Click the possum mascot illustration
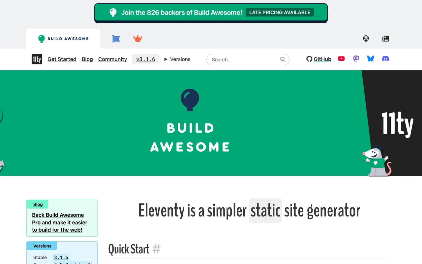Screen dimensions: 422x264 pos(377,161)
